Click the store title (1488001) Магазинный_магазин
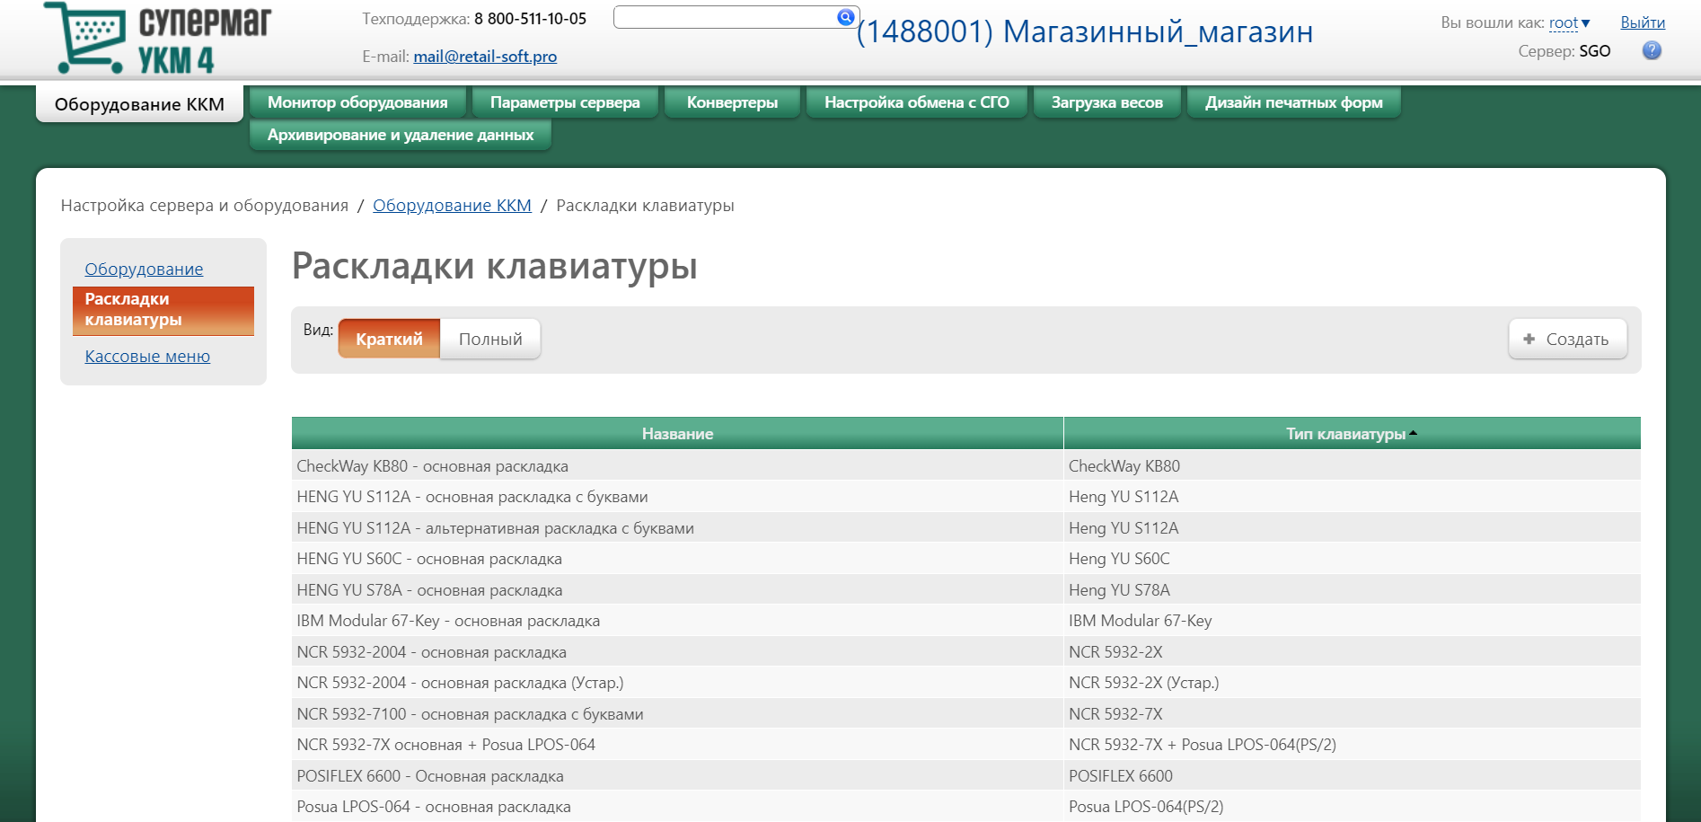The height and width of the screenshot is (822, 1701). [x=1085, y=31]
